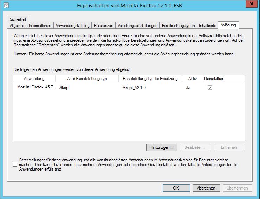The width and height of the screenshot is (260, 199).
Task: Sort by Alter Bereitstellungstyp column header
Action: 87,79
